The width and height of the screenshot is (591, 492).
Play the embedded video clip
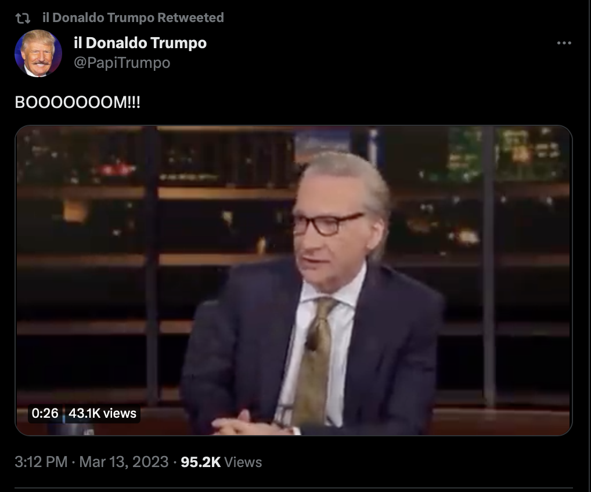pos(294,281)
